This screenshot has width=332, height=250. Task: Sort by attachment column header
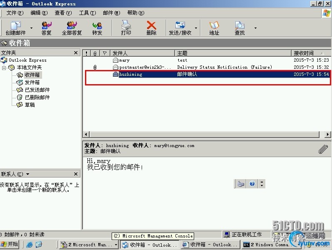[x=95, y=53]
